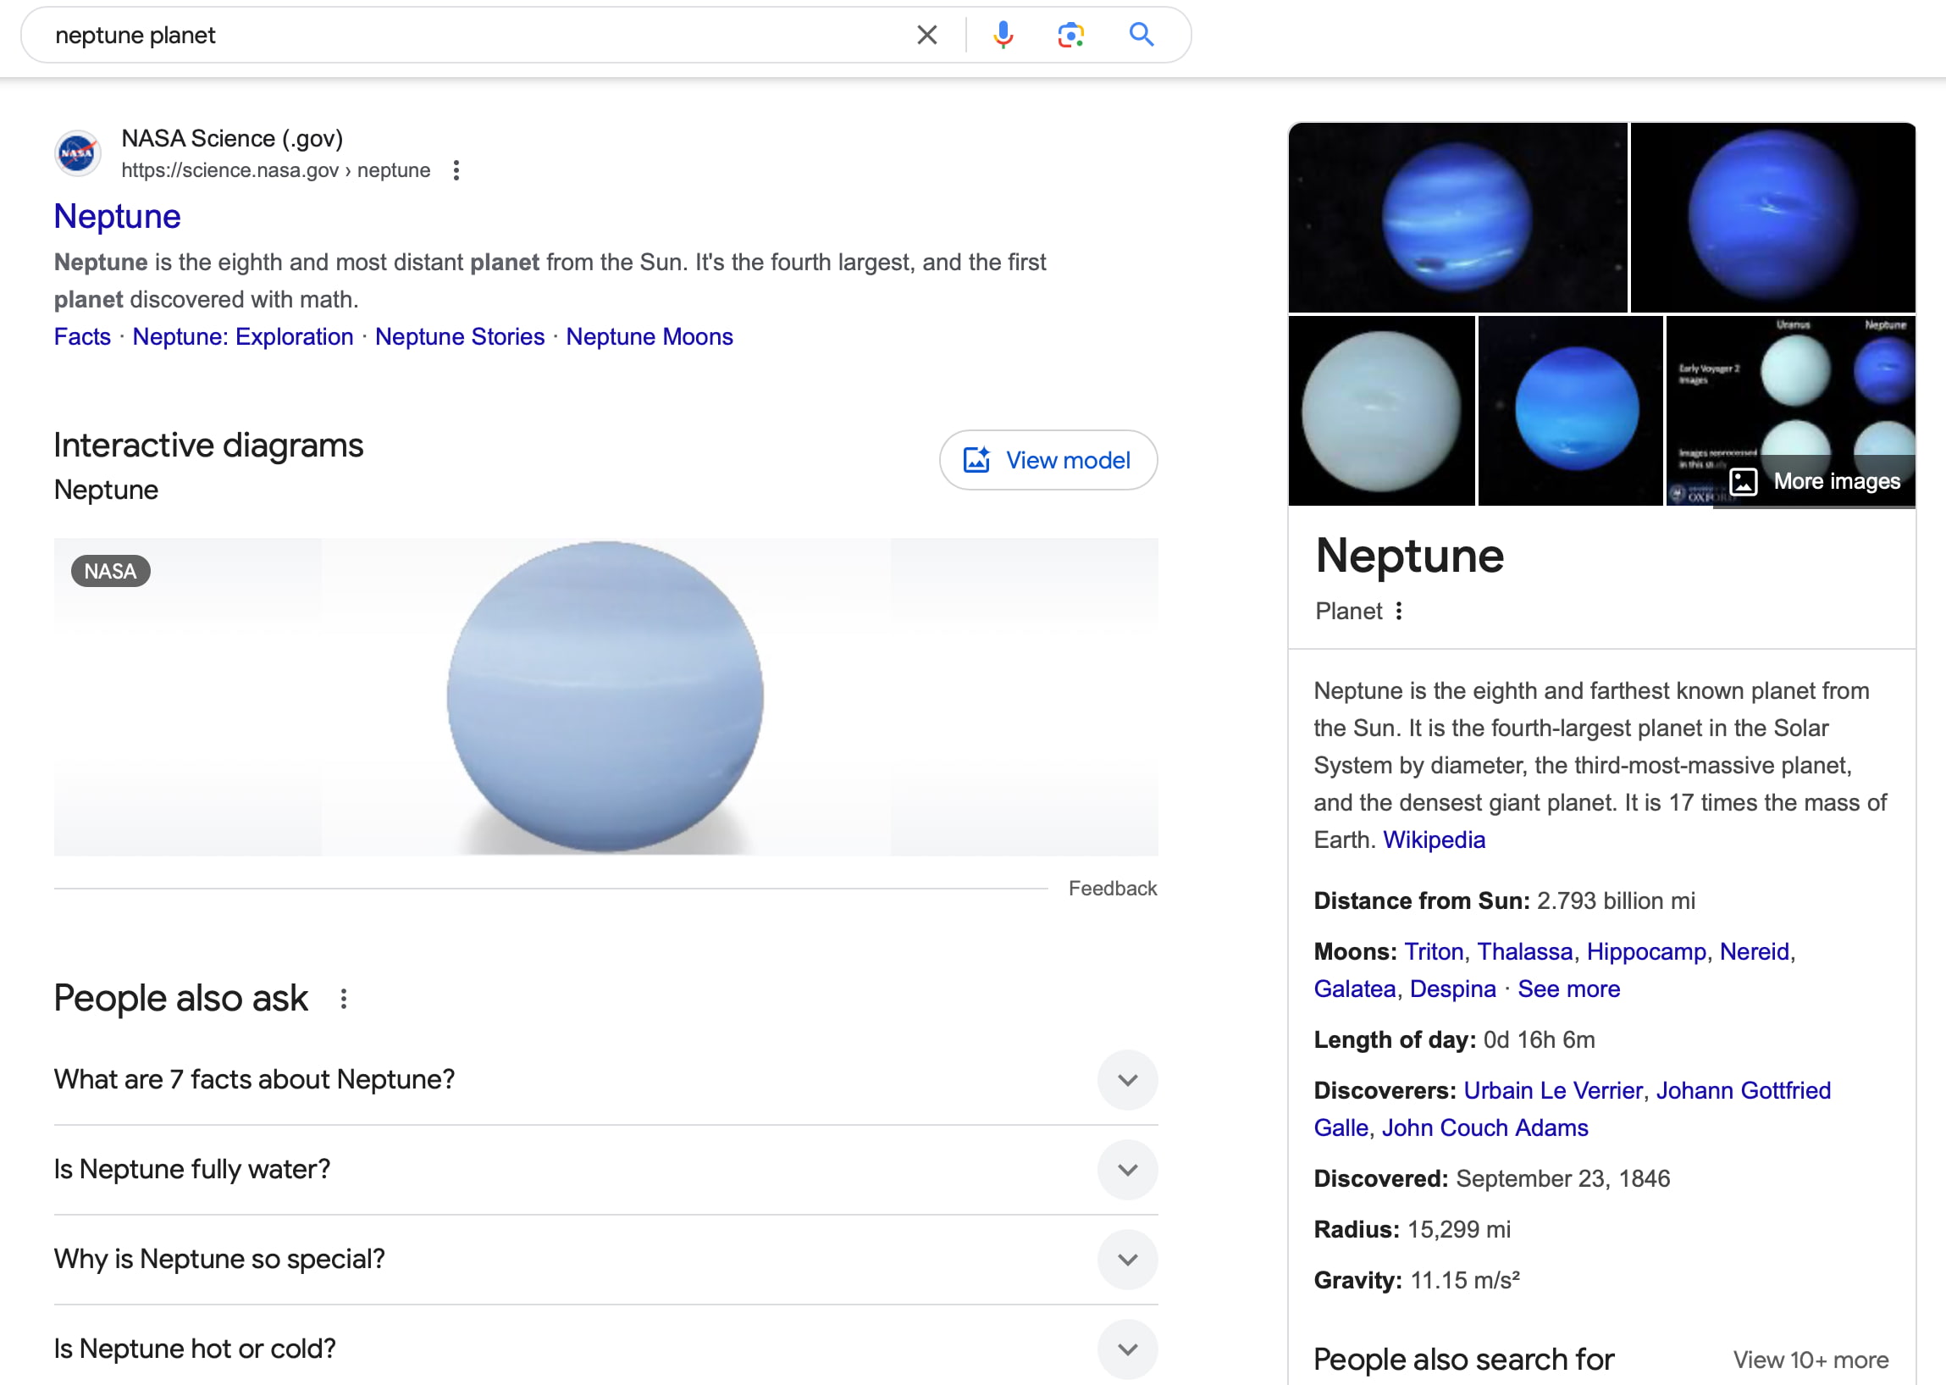Clear the neptune planet search input field
The image size is (1946, 1385).
click(x=927, y=31)
